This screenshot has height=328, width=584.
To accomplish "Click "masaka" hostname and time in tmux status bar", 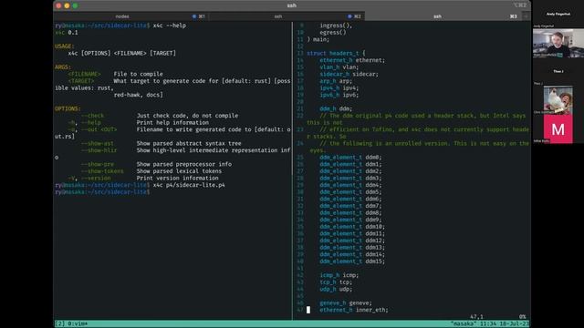I will click(490, 324).
